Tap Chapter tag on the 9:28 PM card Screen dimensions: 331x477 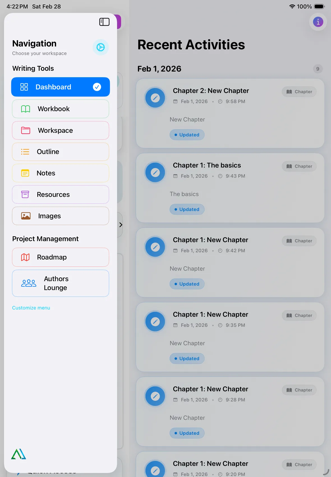(299, 390)
